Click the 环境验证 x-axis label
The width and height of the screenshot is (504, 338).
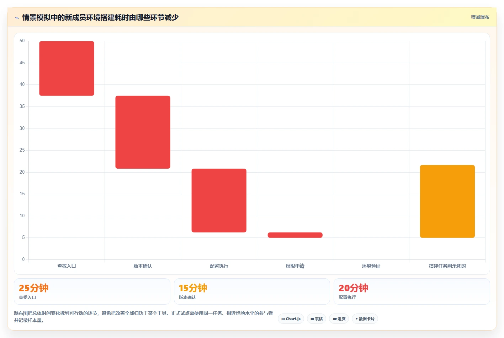click(371, 266)
